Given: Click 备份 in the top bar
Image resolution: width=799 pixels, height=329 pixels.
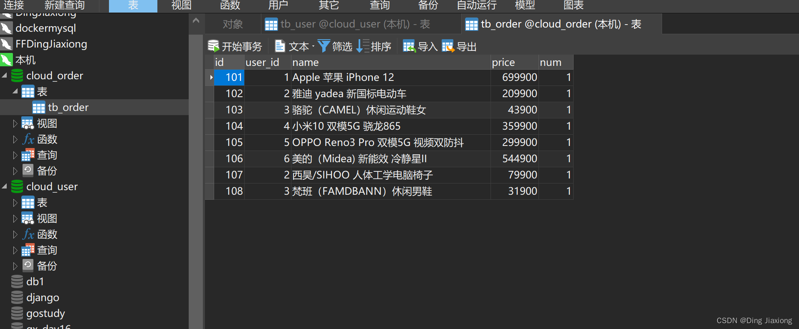Looking at the screenshot, I should [428, 5].
